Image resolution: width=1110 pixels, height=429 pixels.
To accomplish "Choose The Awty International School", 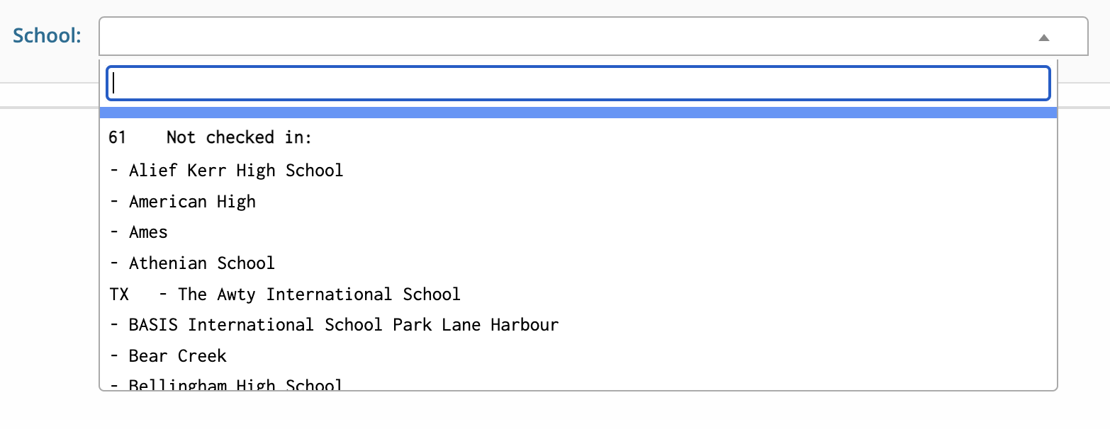I will [x=318, y=294].
